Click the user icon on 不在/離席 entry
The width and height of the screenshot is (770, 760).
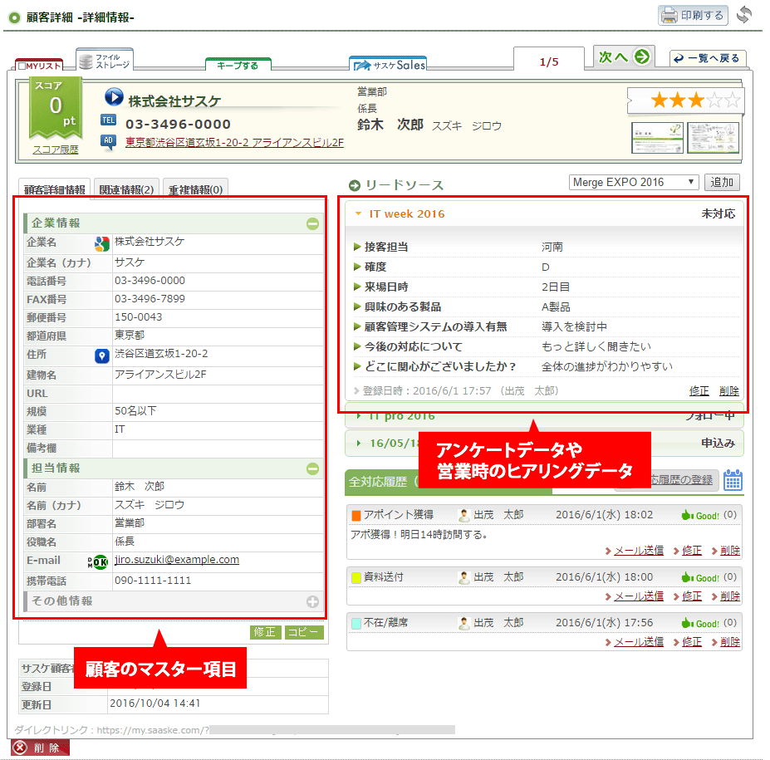[464, 624]
